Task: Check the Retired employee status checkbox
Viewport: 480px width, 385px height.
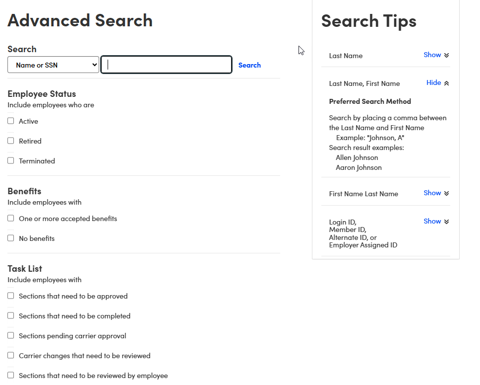Action: coord(10,140)
